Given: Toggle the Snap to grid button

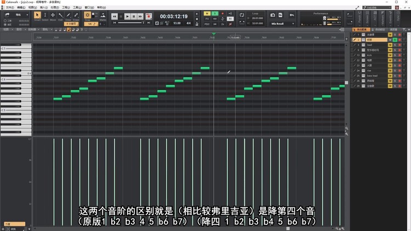Looking at the screenshot, I should (88, 15).
